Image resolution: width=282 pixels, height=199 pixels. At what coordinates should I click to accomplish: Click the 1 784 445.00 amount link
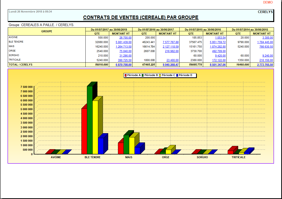pyautogui.click(x=265, y=42)
